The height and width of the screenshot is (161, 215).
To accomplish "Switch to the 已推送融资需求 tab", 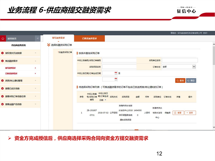I will pyautogui.click(x=89, y=39).
